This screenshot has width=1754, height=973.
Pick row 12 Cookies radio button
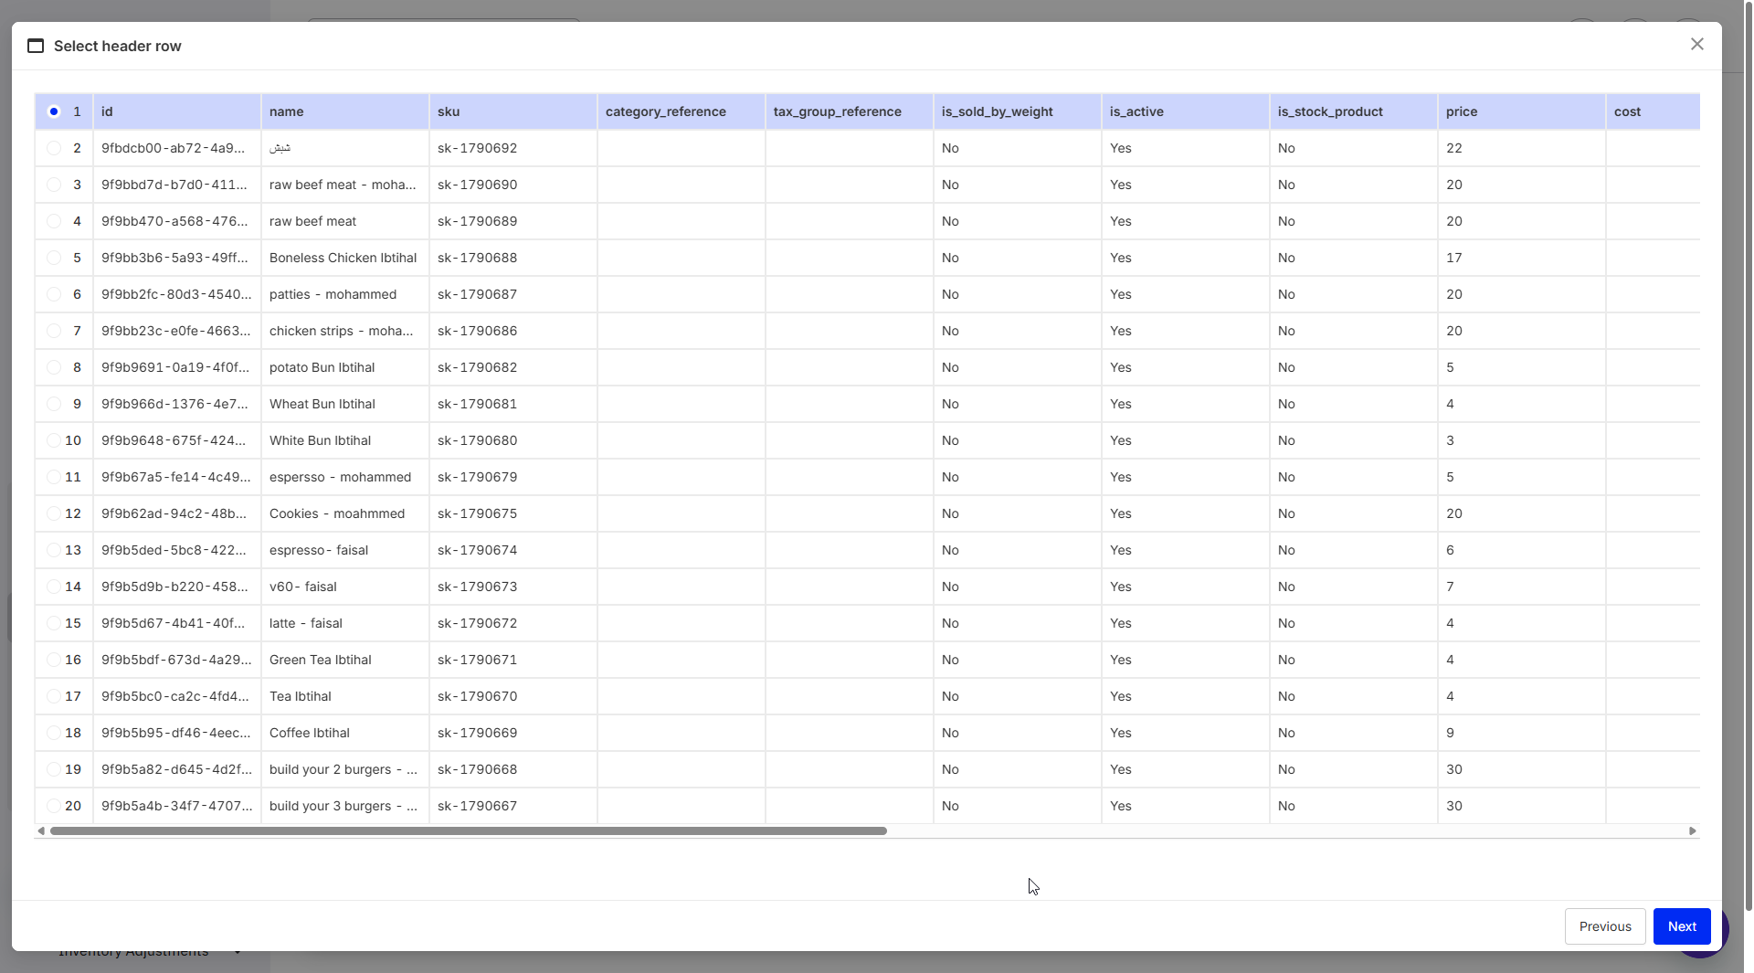point(54,513)
